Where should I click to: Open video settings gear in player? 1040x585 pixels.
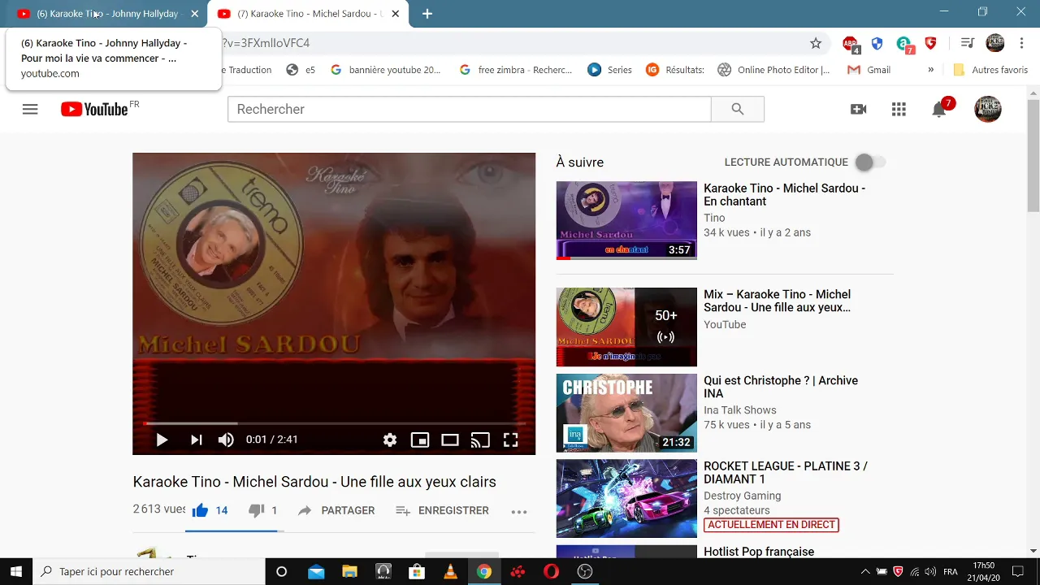(x=390, y=440)
